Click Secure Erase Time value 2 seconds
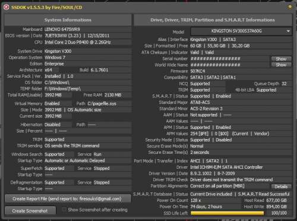The height and width of the screenshot is (221, 297). [200, 152]
